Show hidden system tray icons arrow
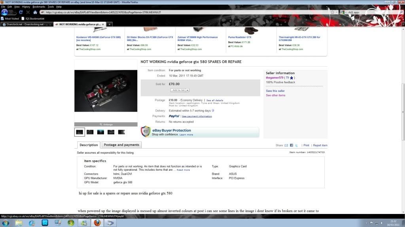 point(366,223)
